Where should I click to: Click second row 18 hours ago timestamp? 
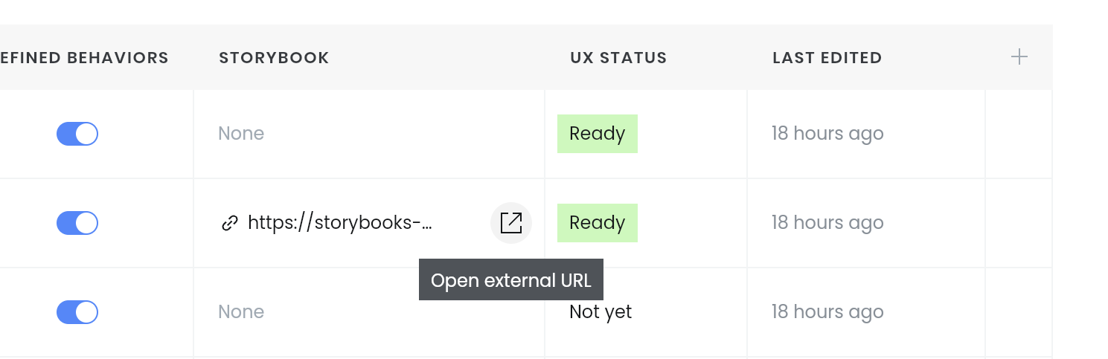[x=827, y=223]
